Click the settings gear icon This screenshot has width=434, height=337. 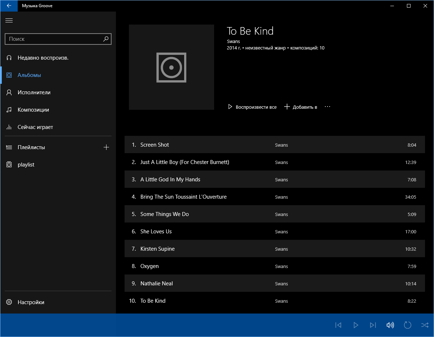[x=9, y=302]
